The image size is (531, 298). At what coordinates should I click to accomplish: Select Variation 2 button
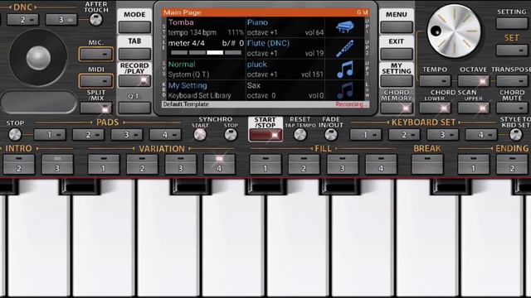coord(142,164)
